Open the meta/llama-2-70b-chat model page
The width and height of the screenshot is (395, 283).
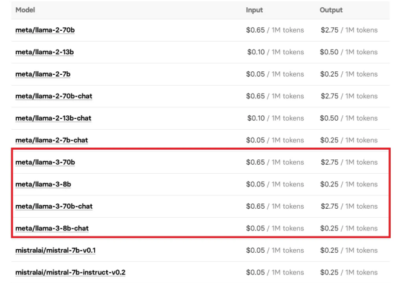54,96
